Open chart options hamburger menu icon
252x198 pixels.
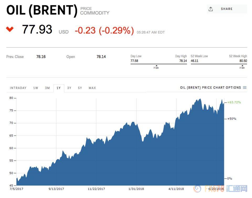245,88
